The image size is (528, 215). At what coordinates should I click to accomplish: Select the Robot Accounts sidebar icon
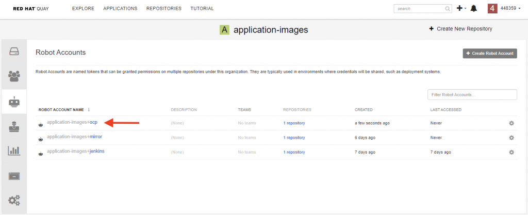tap(14, 102)
